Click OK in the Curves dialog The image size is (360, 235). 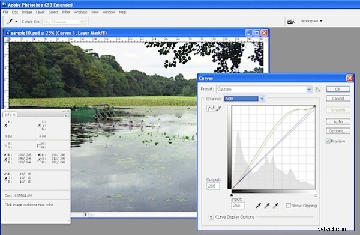coord(338,89)
